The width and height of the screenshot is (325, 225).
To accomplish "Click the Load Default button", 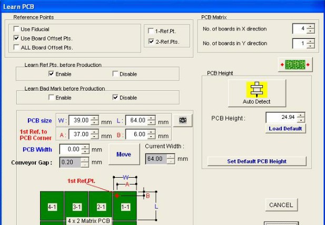I will (285, 128).
